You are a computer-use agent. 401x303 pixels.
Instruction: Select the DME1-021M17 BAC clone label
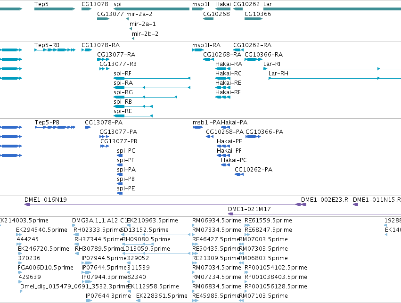(249, 209)
